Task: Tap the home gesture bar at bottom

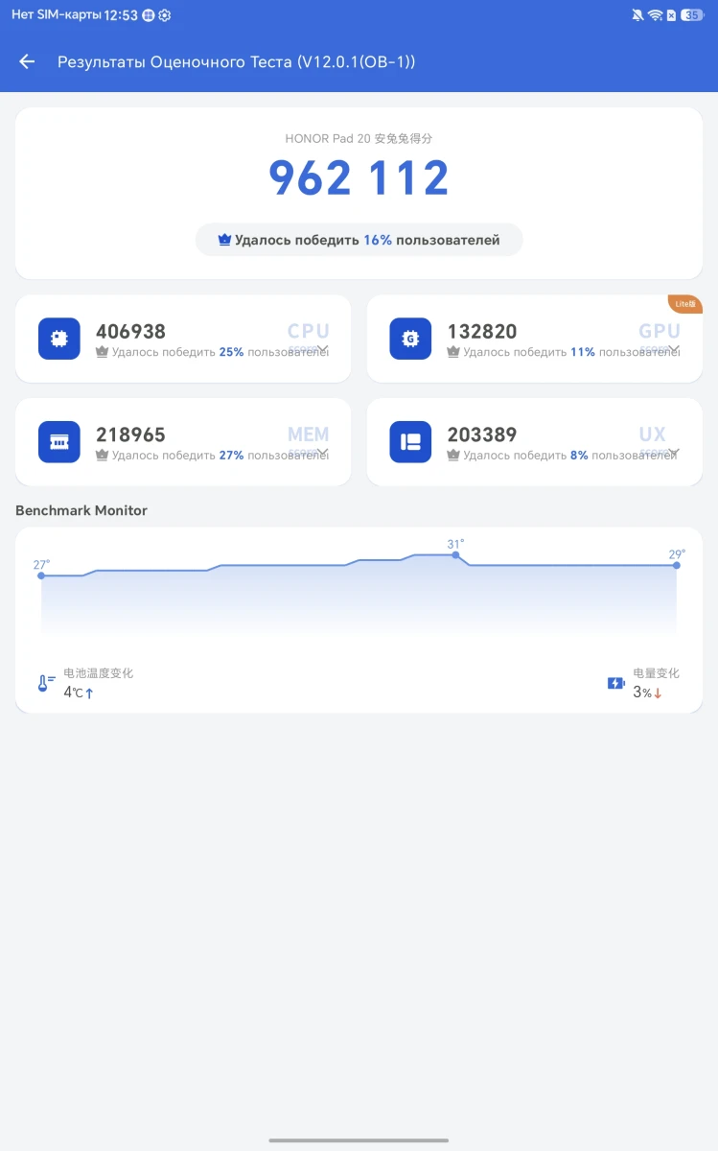Action: 359,1140
